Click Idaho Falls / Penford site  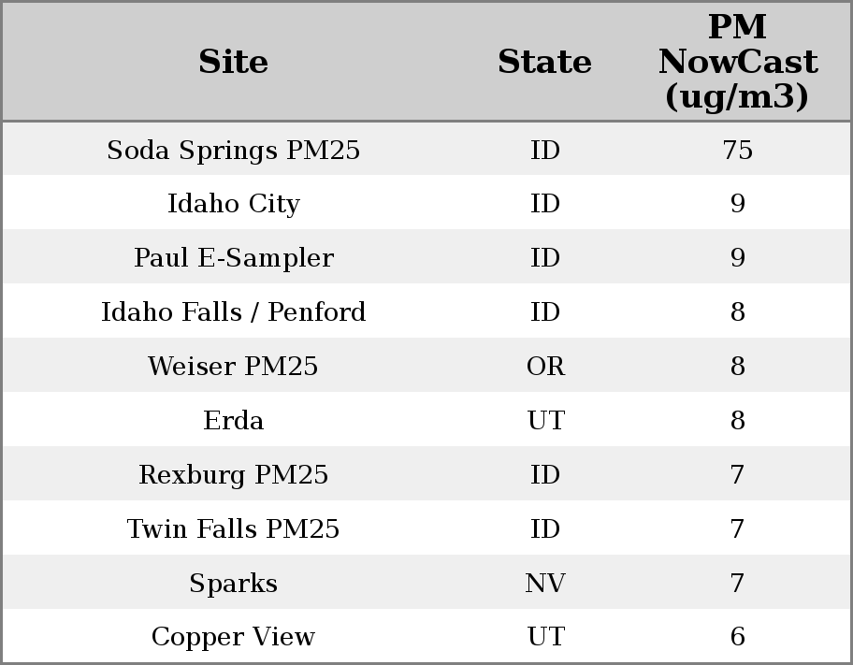click(x=233, y=312)
